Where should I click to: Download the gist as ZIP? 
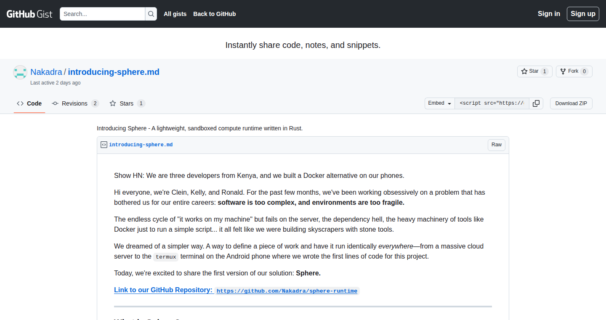click(571, 103)
